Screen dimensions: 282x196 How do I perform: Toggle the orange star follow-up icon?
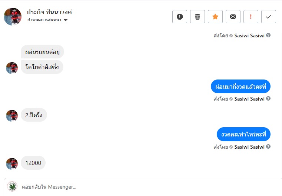215,17
